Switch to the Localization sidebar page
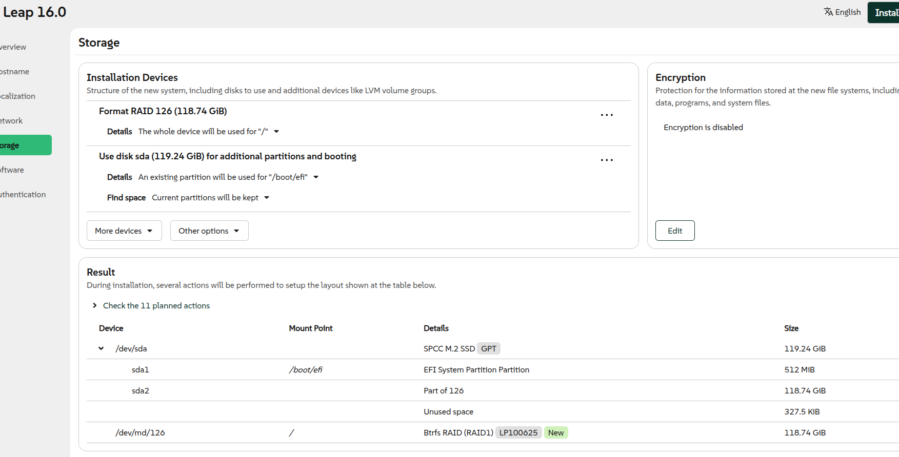899x457 pixels. point(18,96)
